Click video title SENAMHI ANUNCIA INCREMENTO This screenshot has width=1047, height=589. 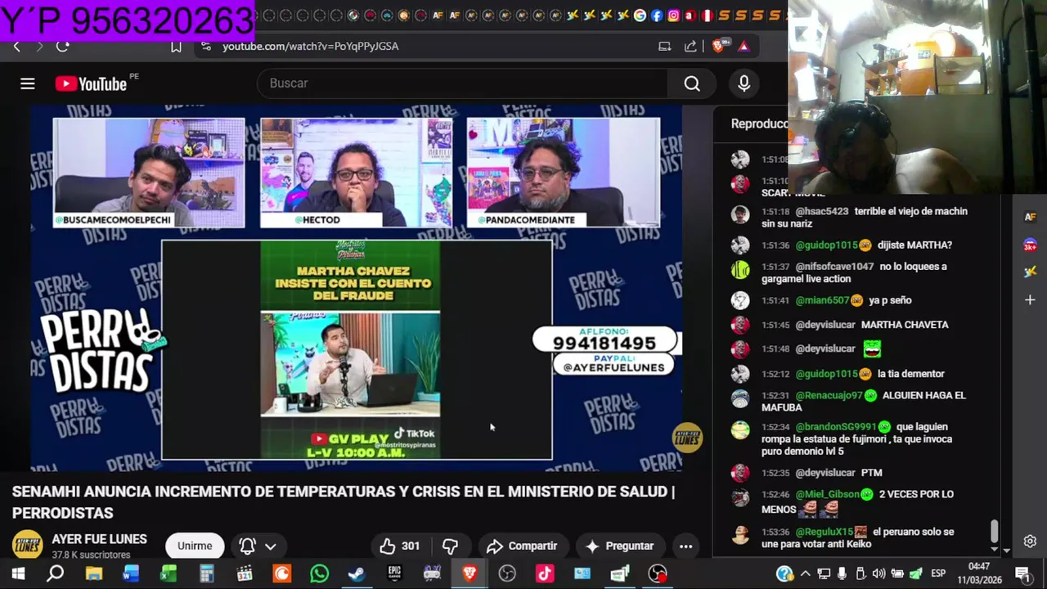click(x=344, y=502)
